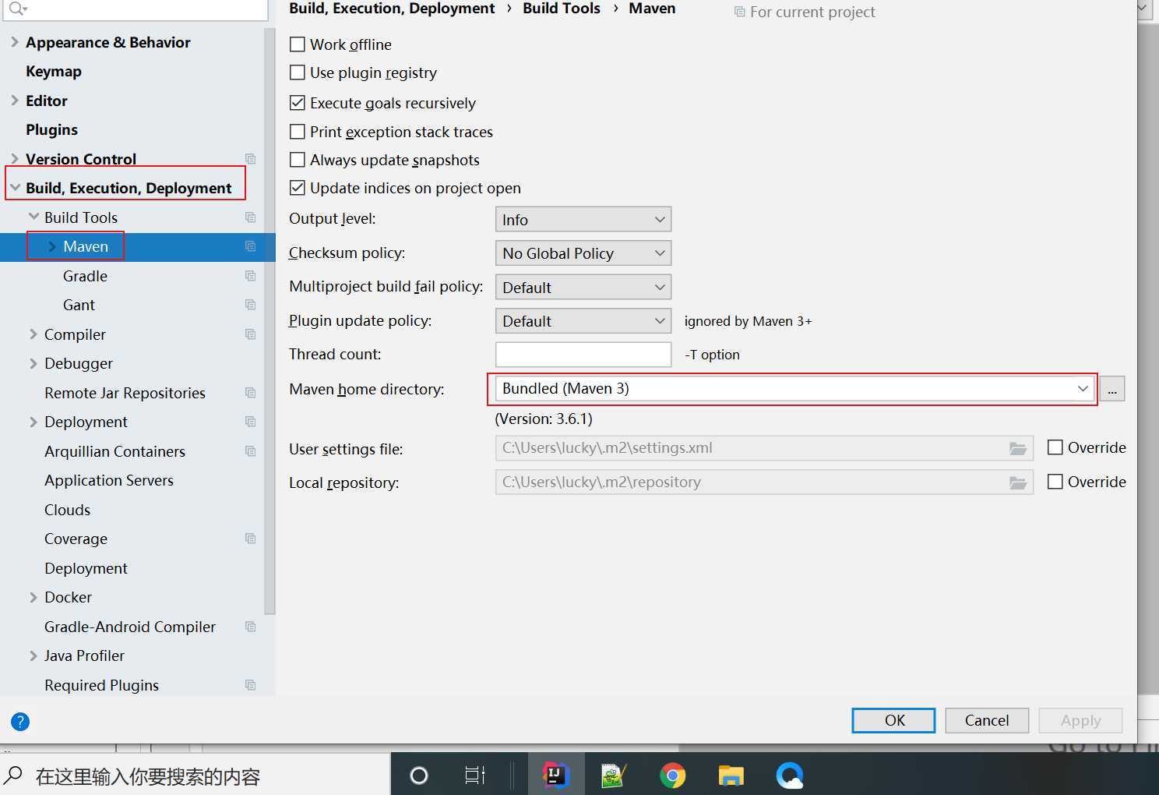This screenshot has width=1159, height=795.
Task: Click the search magnifier icon in settings
Action: click(16, 9)
